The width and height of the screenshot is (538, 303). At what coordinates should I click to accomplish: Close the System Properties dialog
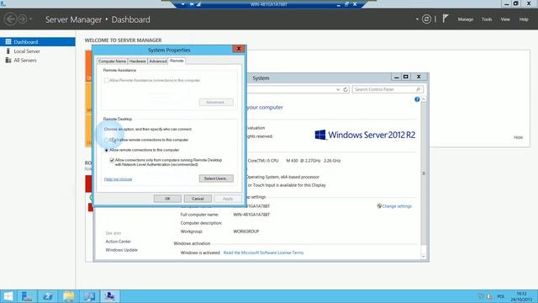pyautogui.click(x=239, y=49)
